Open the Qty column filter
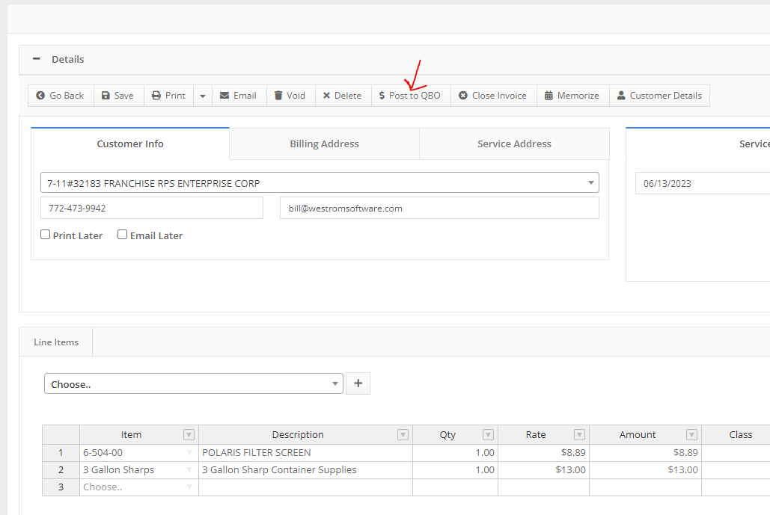This screenshot has height=515, width=770. coord(488,434)
